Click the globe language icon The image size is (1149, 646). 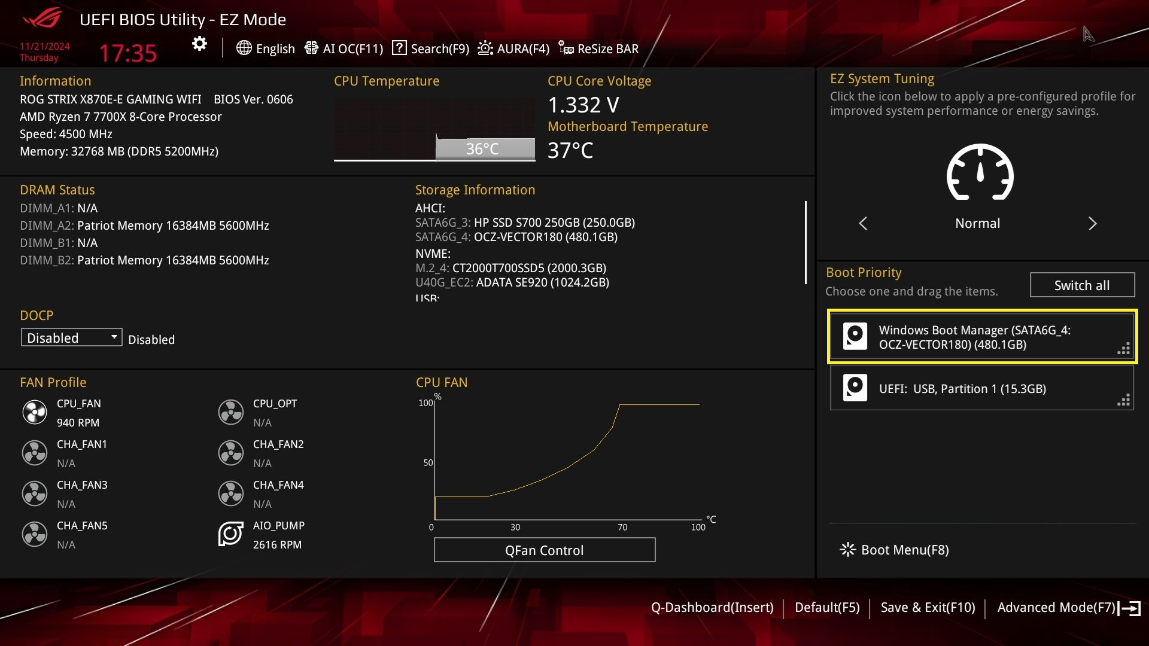pyautogui.click(x=244, y=48)
